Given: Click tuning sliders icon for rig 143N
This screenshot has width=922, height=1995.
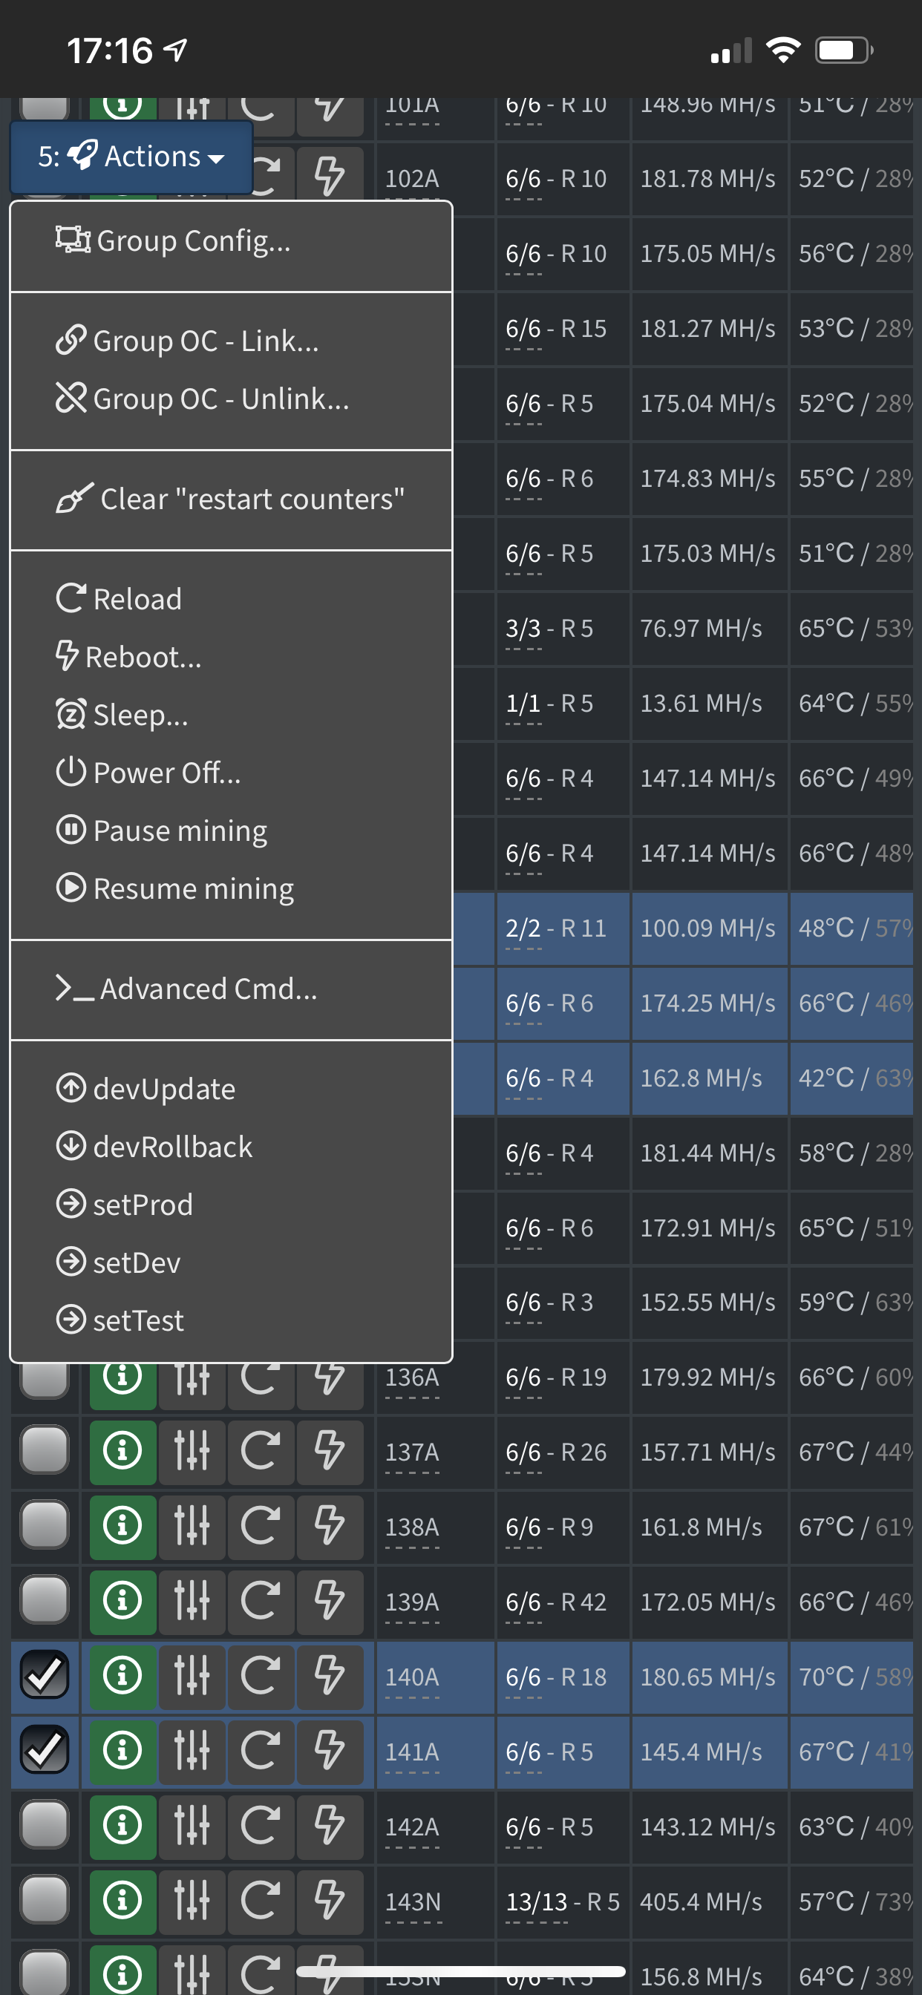Looking at the screenshot, I should [192, 1901].
